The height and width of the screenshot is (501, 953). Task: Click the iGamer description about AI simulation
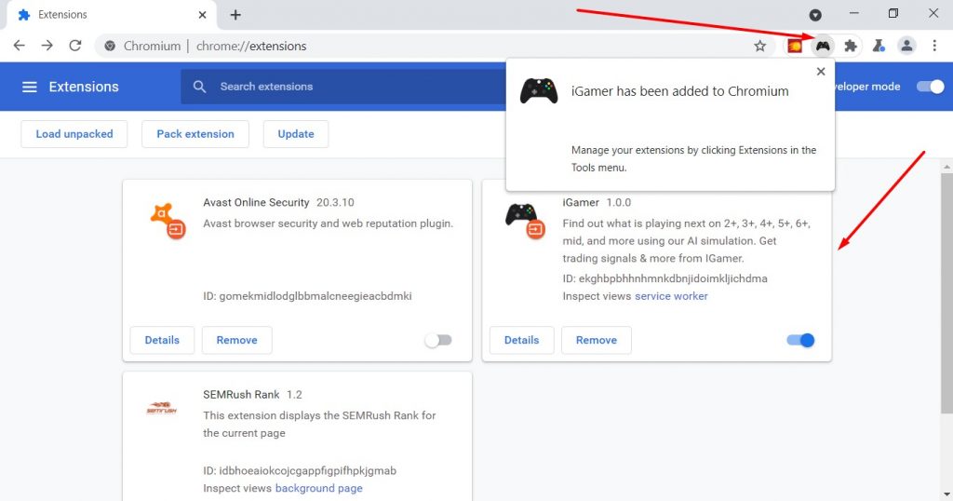[686, 241]
